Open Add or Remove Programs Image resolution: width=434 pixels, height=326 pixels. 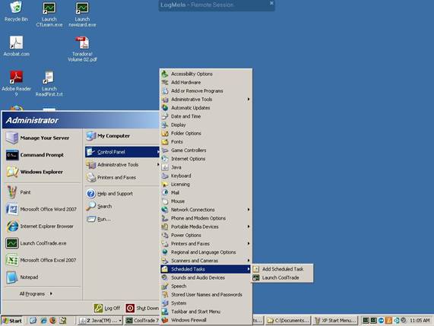click(206, 90)
